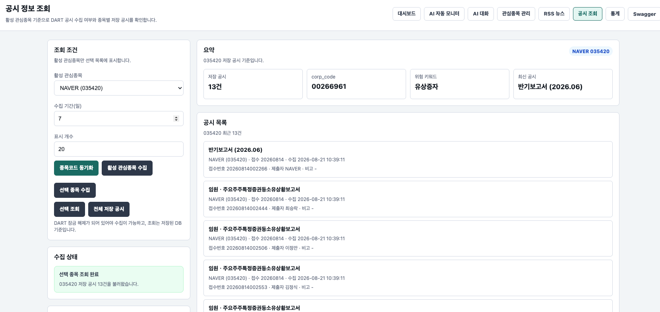
Task: Open the 대시보드 tab
Action: pyautogui.click(x=406, y=14)
